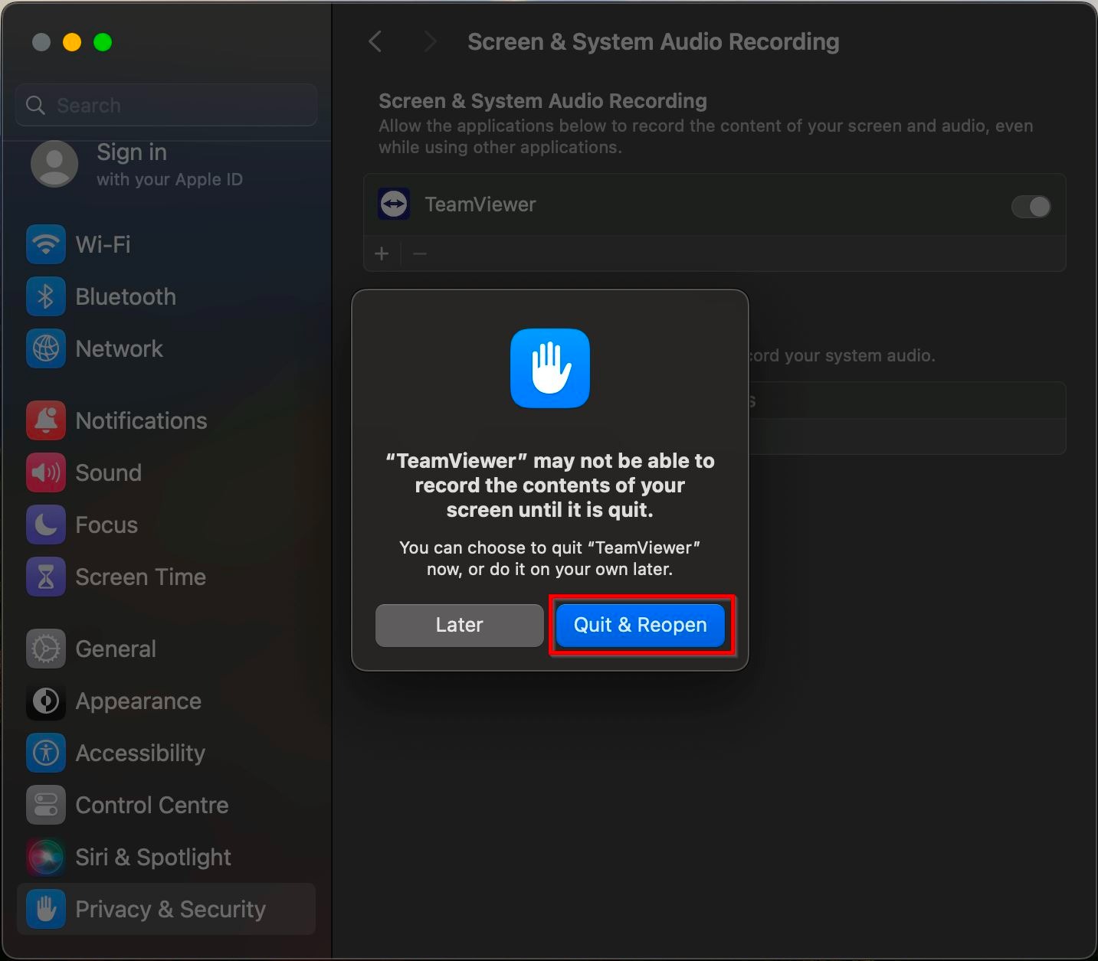The height and width of the screenshot is (961, 1098).
Task: Click the Sound speaker icon
Action: coord(46,472)
